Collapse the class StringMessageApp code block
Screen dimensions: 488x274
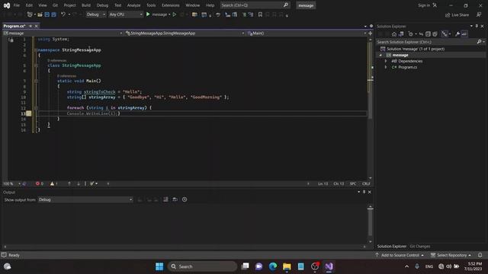click(x=36, y=65)
